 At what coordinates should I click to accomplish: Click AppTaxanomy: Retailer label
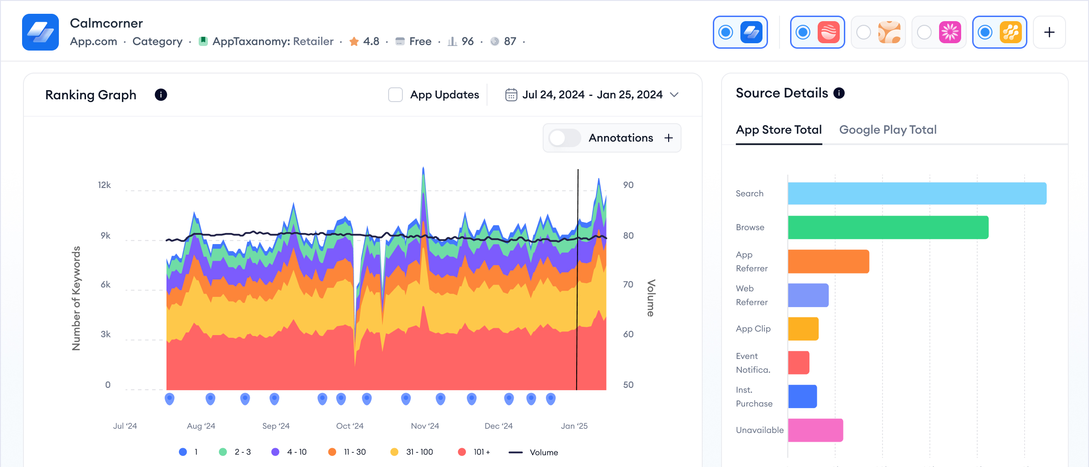coord(273,41)
